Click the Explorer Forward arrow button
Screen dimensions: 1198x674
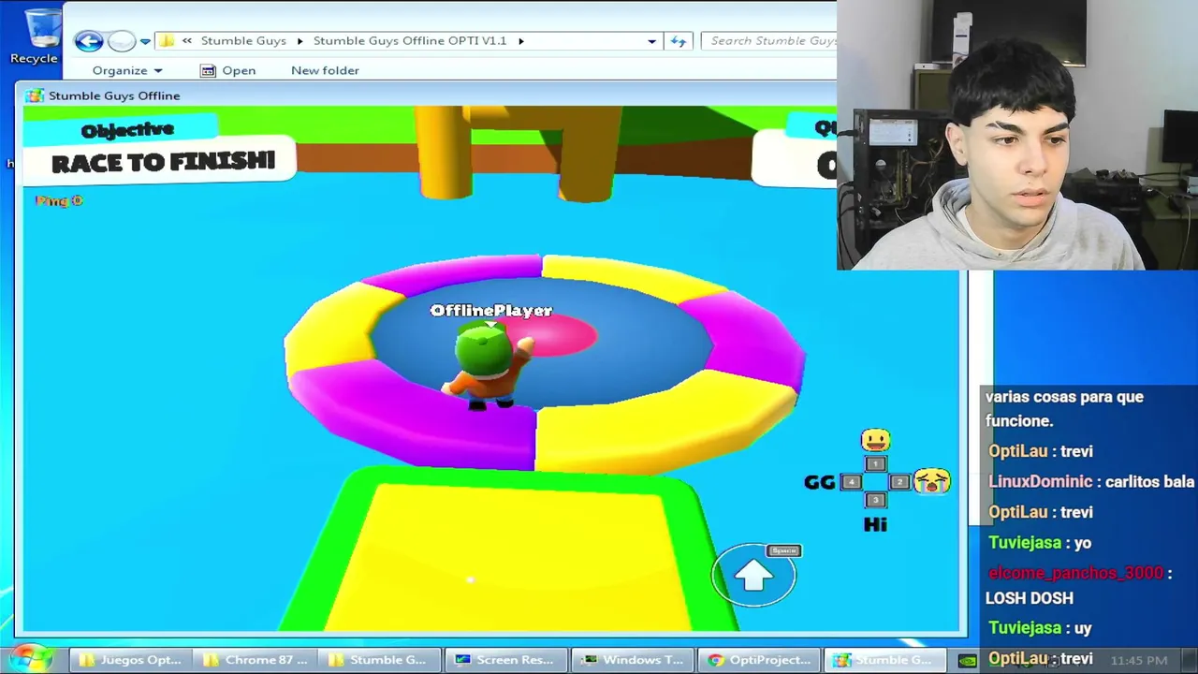[121, 40]
